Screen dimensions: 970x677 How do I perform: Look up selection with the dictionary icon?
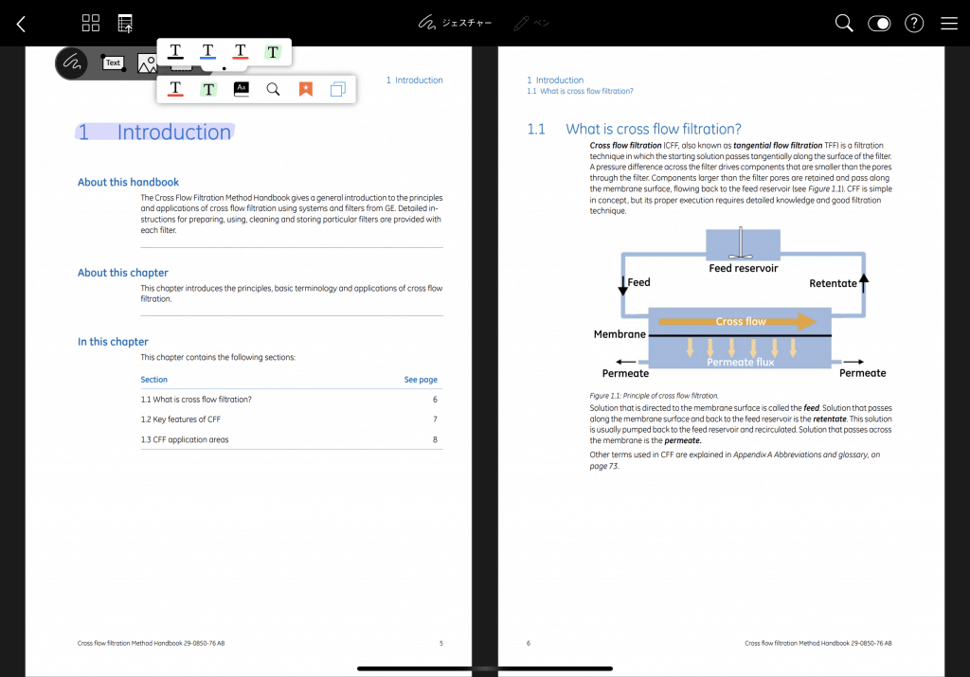point(242,89)
